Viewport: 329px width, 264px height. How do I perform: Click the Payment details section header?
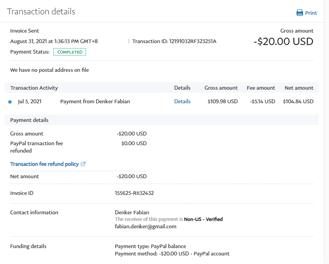click(x=29, y=120)
